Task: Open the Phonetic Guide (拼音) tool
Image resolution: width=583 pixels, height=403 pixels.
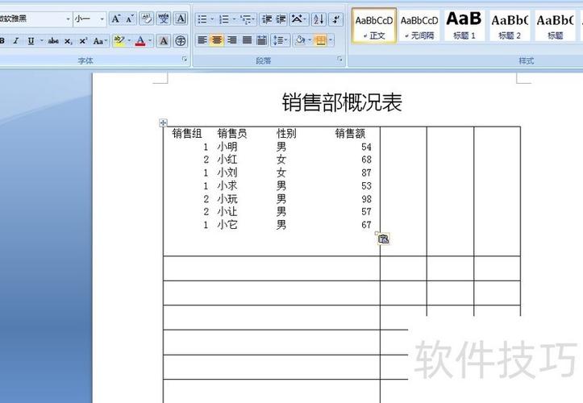Action: coord(164,19)
